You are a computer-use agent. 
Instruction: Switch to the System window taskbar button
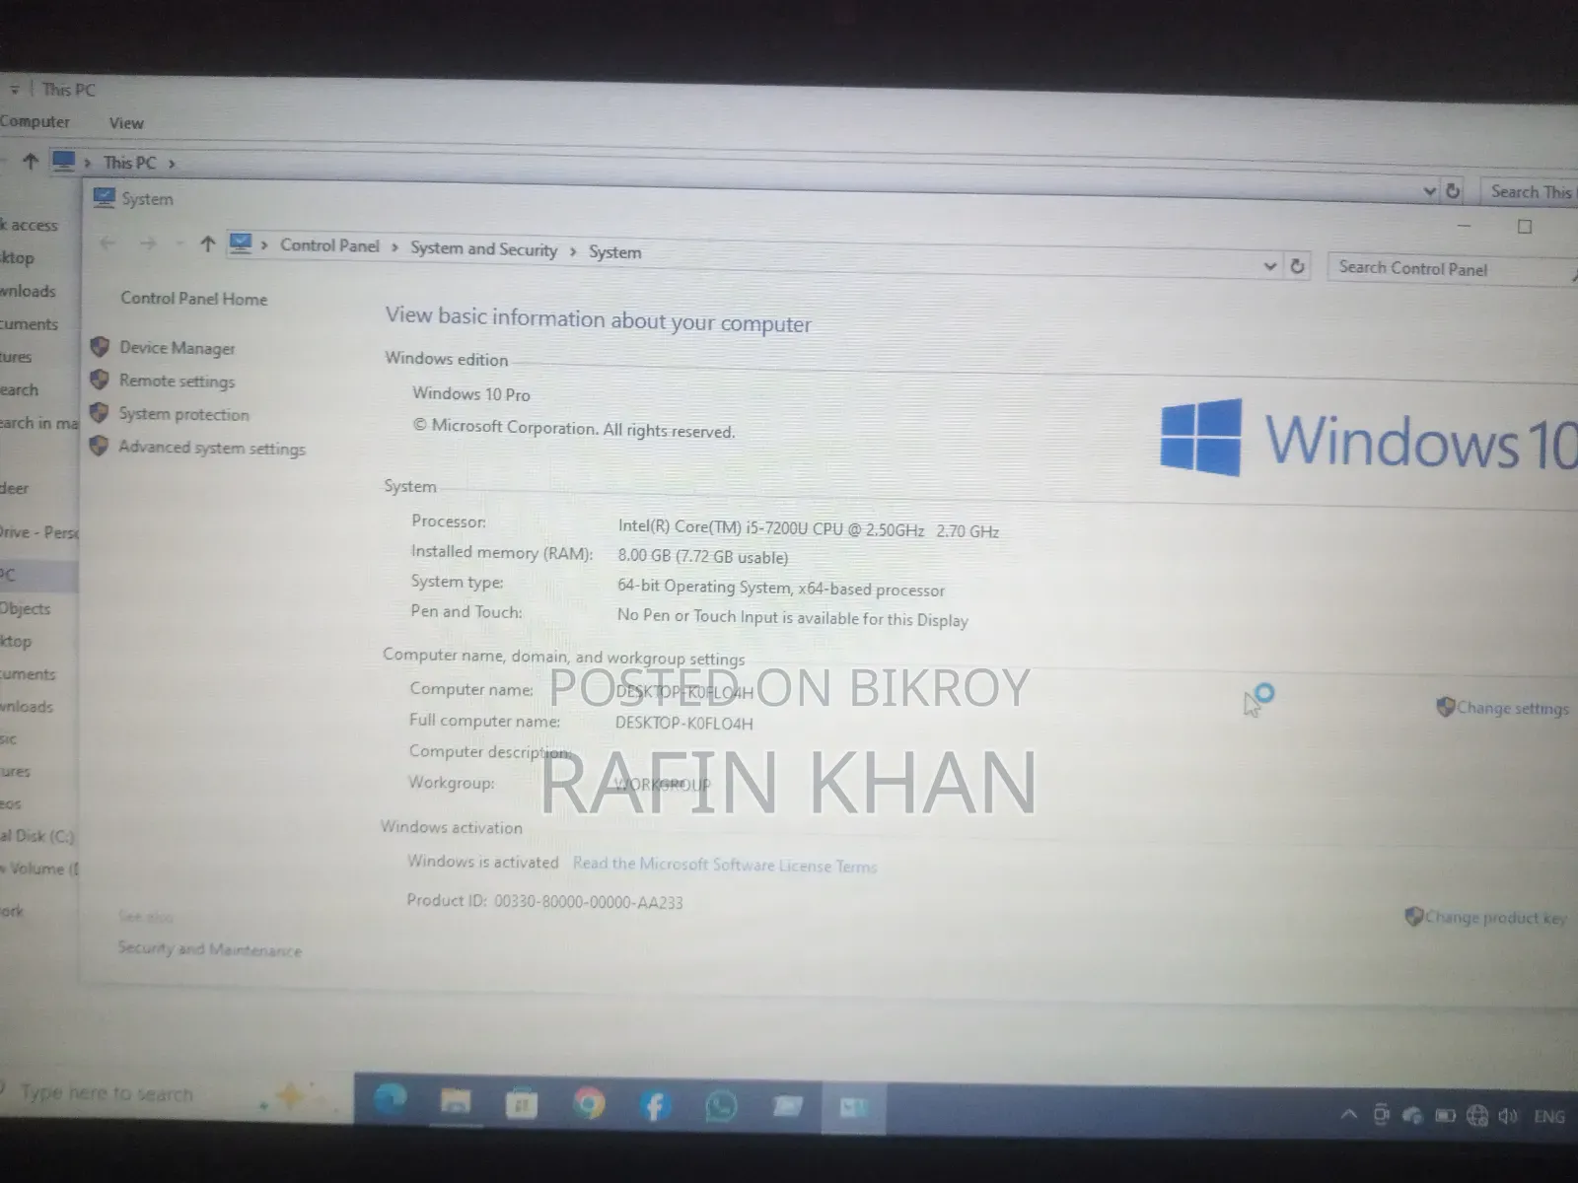[x=854, y=1108]
